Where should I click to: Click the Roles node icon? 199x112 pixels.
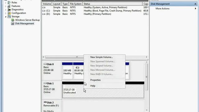pos(9,2)
